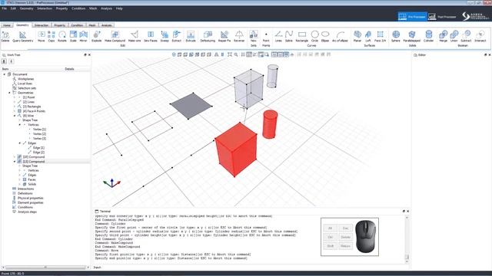Collapse the Wire tree node

click(x=15, y=116)
